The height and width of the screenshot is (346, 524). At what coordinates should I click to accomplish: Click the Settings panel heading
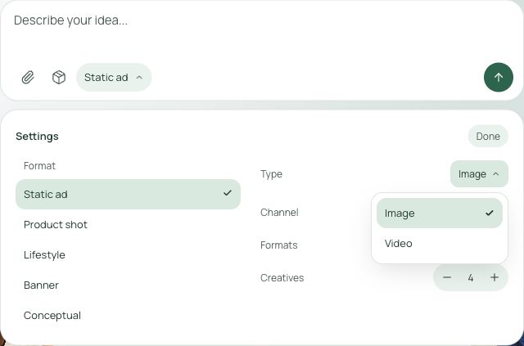[x=37, y=137]
